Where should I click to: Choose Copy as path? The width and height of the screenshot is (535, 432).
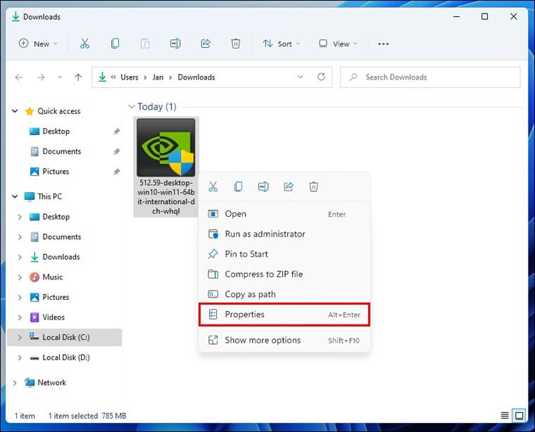tap(284, 294)
